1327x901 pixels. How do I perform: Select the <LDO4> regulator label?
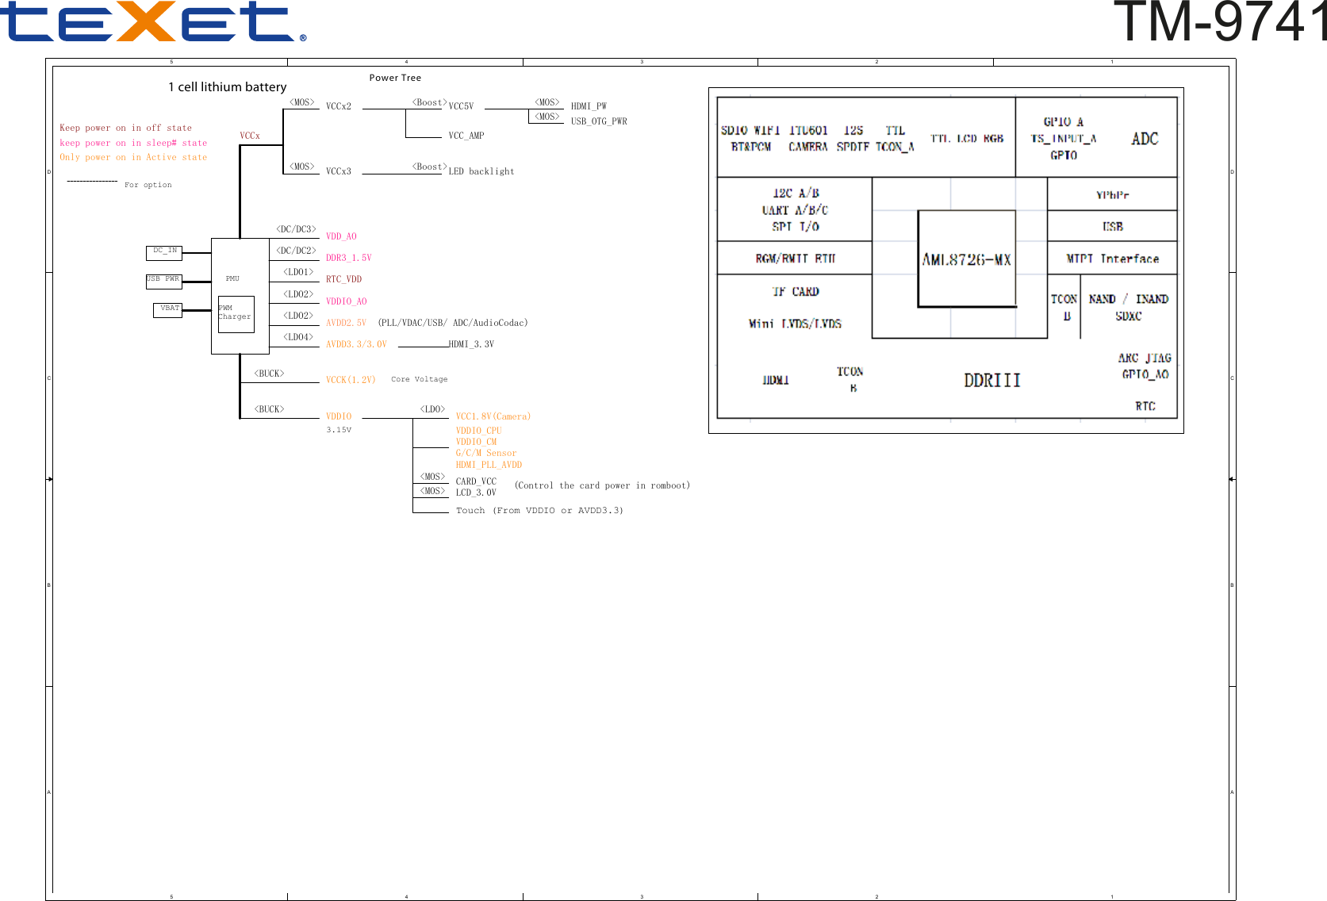click(x=299, y=337)
